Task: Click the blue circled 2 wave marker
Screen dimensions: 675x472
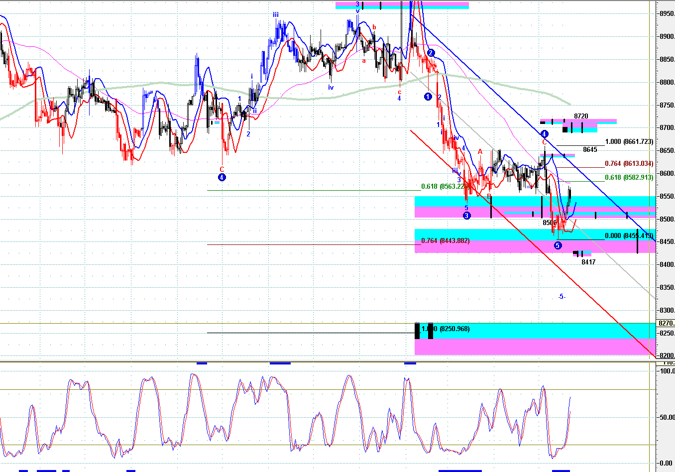Action: 431,53
